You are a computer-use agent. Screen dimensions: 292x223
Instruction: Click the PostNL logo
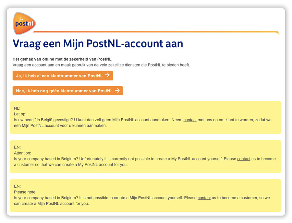[x=24, y=23]
